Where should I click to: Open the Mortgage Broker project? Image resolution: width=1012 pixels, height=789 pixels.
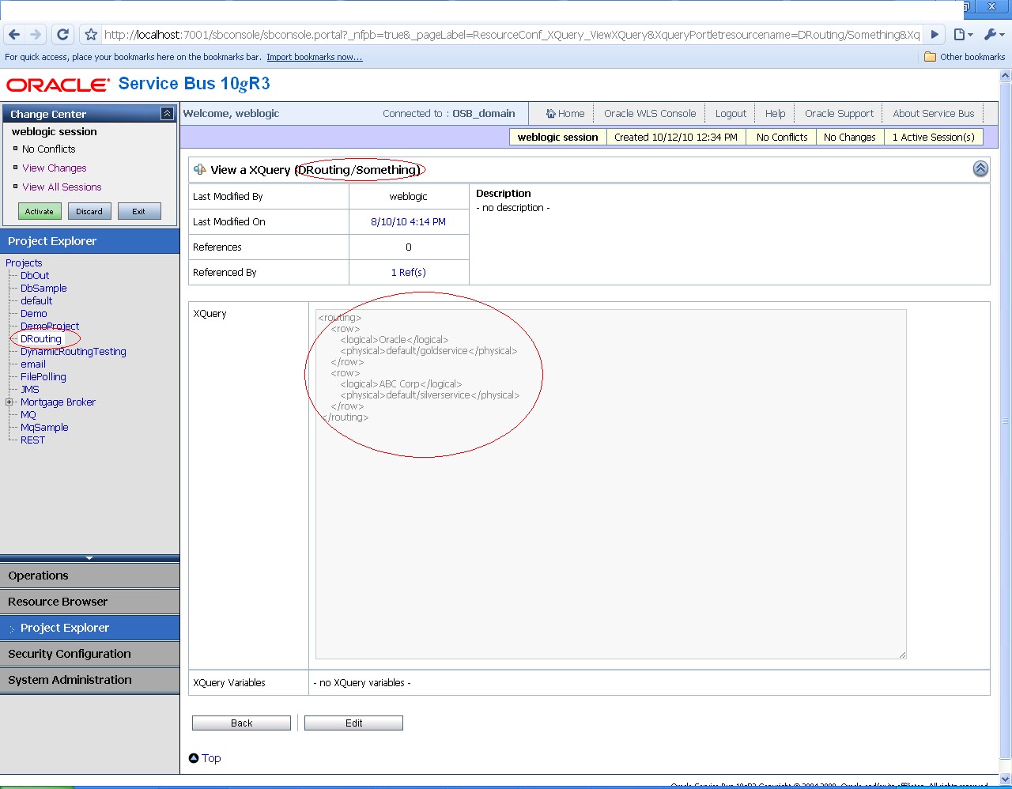pos(58,402)
